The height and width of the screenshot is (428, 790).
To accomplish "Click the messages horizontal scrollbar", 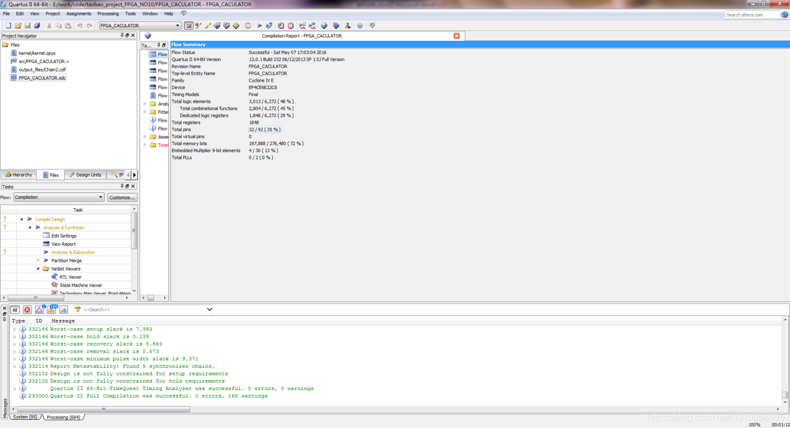I will pyautogui.click(x=104, y=409).
